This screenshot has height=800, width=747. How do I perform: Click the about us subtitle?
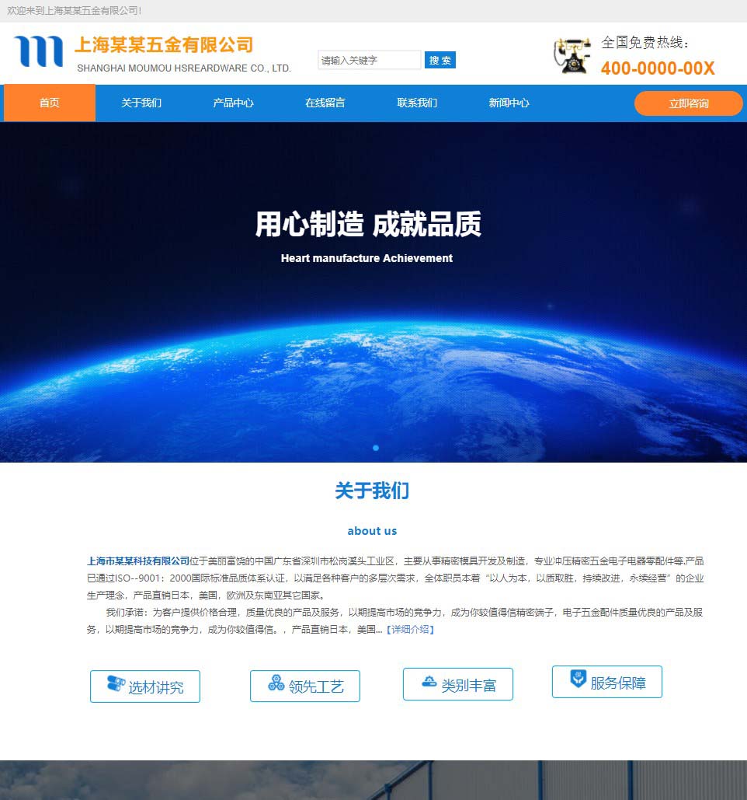coord(372,531)
